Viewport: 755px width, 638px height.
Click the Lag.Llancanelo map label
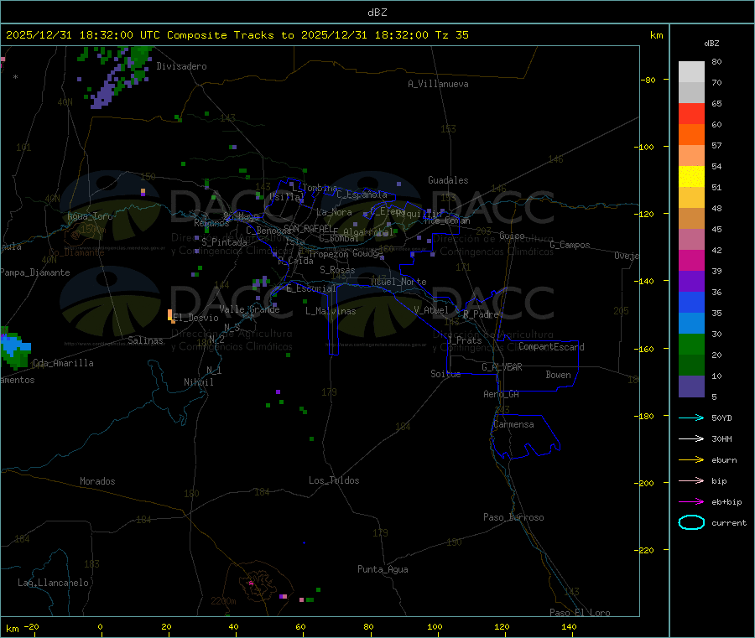54,583
